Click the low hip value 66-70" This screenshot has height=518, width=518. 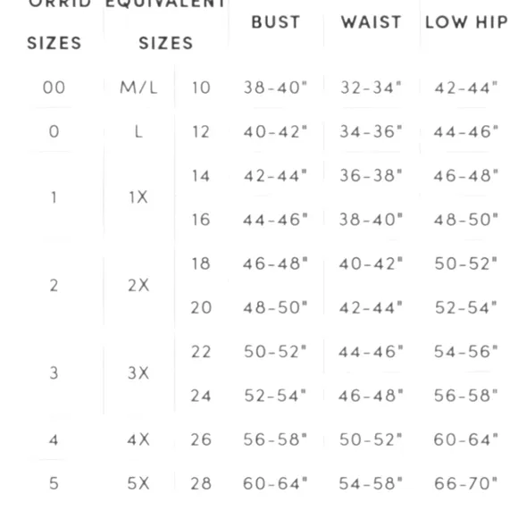coord(466,483)
